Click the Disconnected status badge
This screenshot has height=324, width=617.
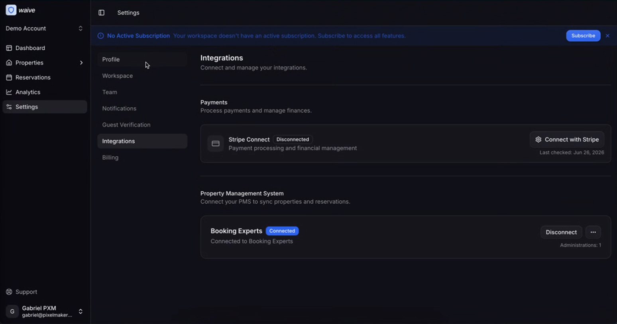(293, 140)
